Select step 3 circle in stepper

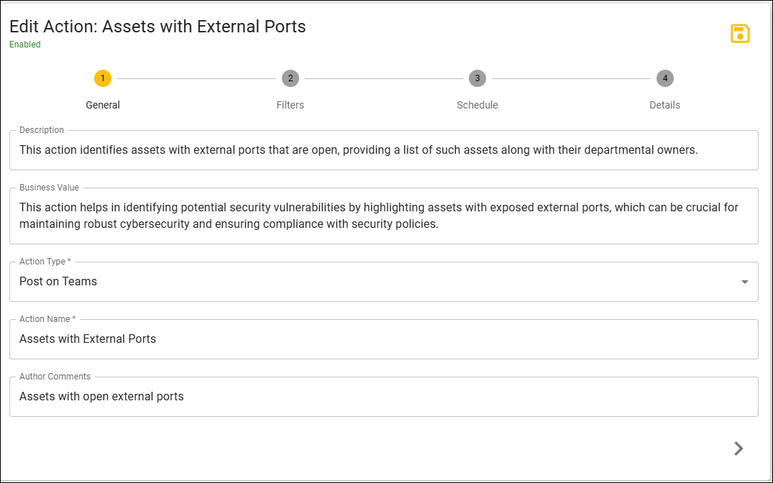[x=477, y=78]
